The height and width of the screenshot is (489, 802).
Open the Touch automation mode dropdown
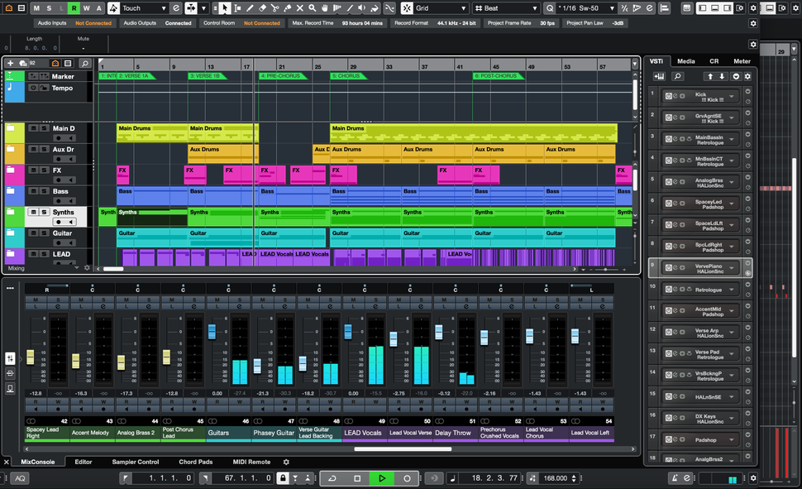[x=141, y=7]
